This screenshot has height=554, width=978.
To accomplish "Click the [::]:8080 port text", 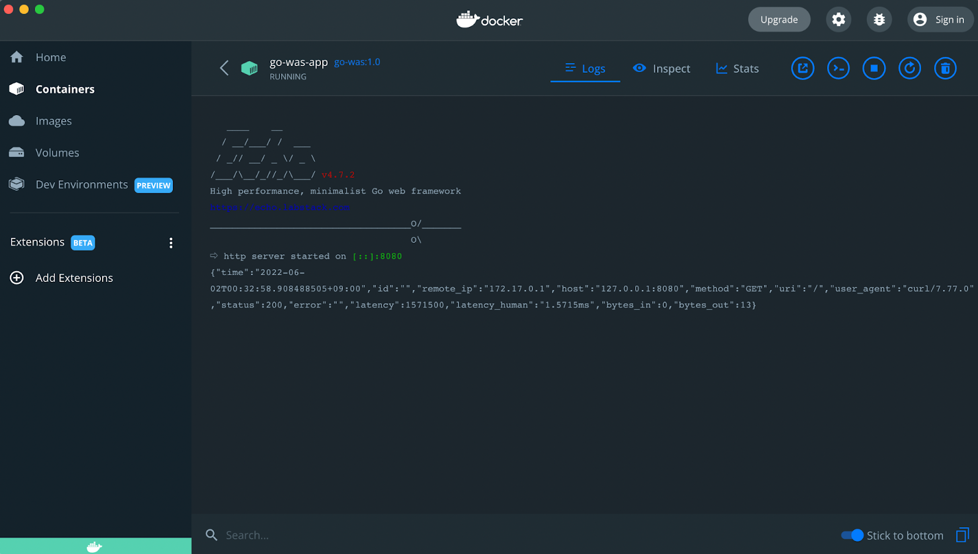I will tap(377, 256).
